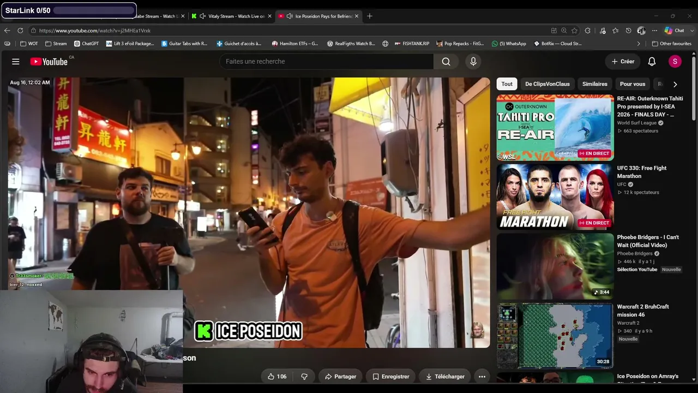
Task: Close the Vitaly Stream tab
Action: coord(270,16)
